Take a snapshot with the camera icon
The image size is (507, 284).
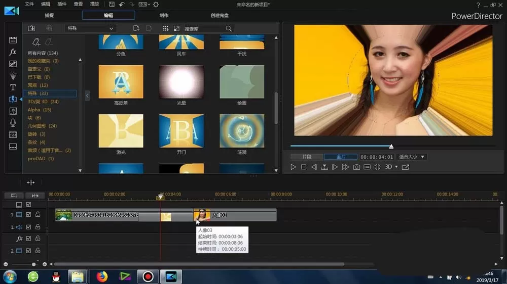tap(356, 167)
